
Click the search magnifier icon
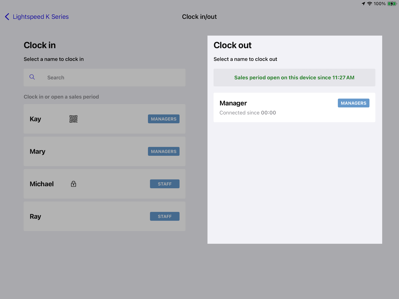(32, 77)
